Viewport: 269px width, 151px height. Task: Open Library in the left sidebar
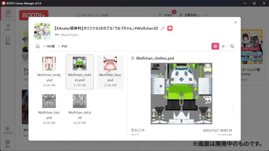point(8,131)
